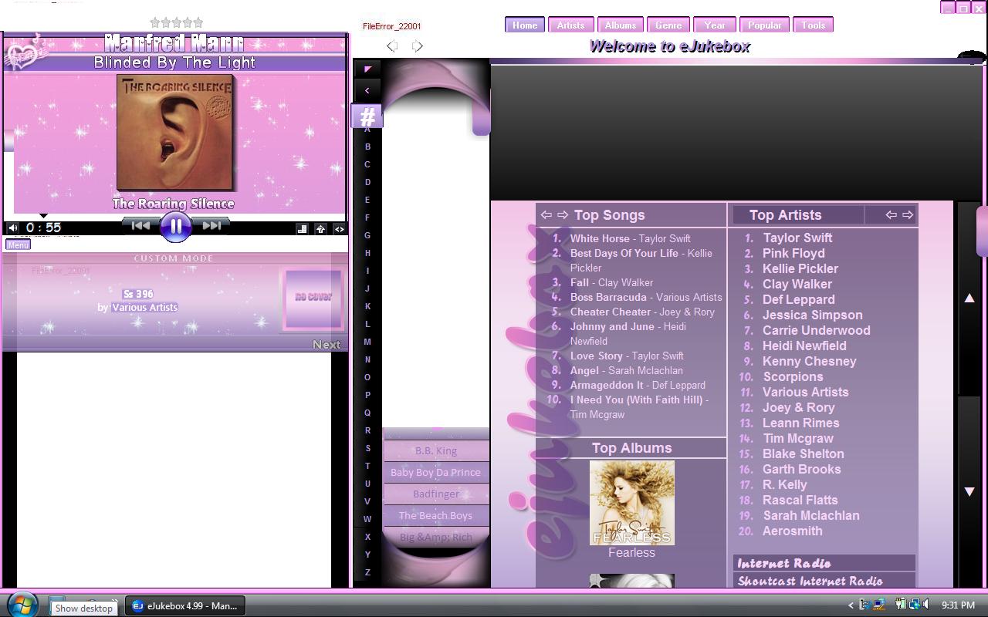Screen dimensions: 988x617
Task: Open the playlist icon in the player toolbar
Action: 302,227
